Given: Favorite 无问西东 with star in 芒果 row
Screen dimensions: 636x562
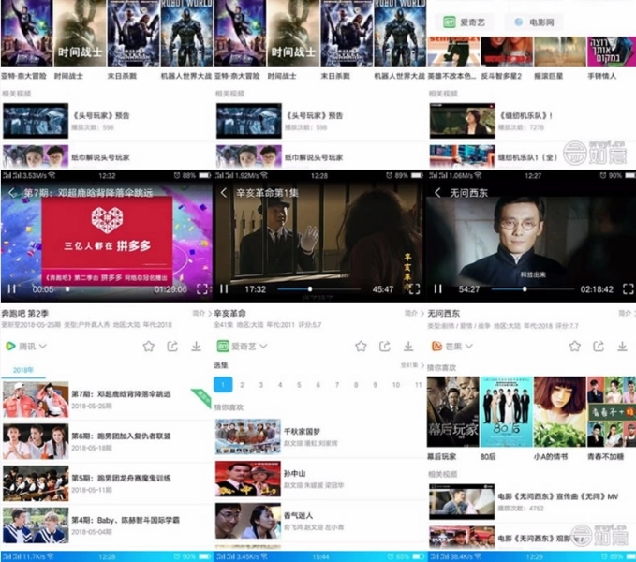Looking at the screenshot, I should tap(574, 347).
